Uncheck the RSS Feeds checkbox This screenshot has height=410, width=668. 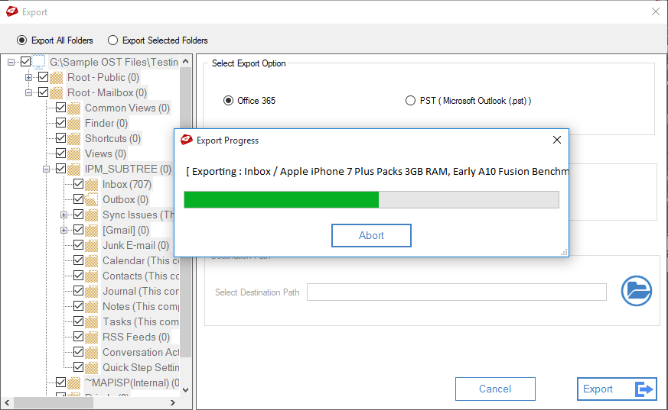point(78,337)
